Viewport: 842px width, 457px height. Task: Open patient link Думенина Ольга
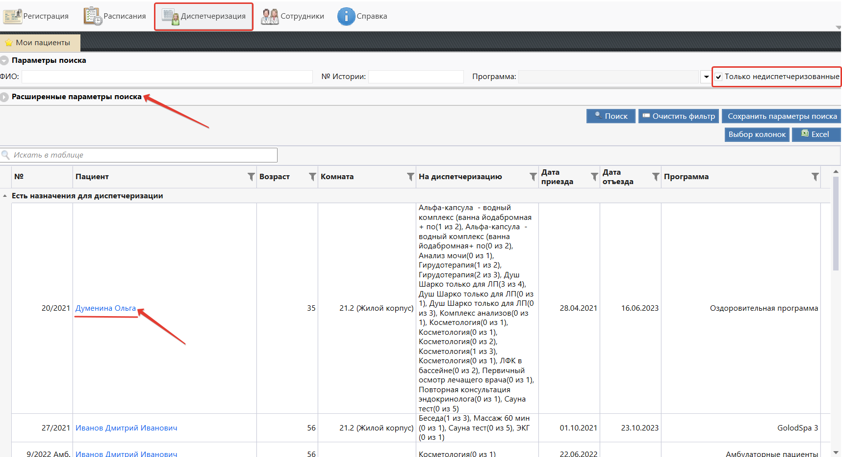point(105,308)
